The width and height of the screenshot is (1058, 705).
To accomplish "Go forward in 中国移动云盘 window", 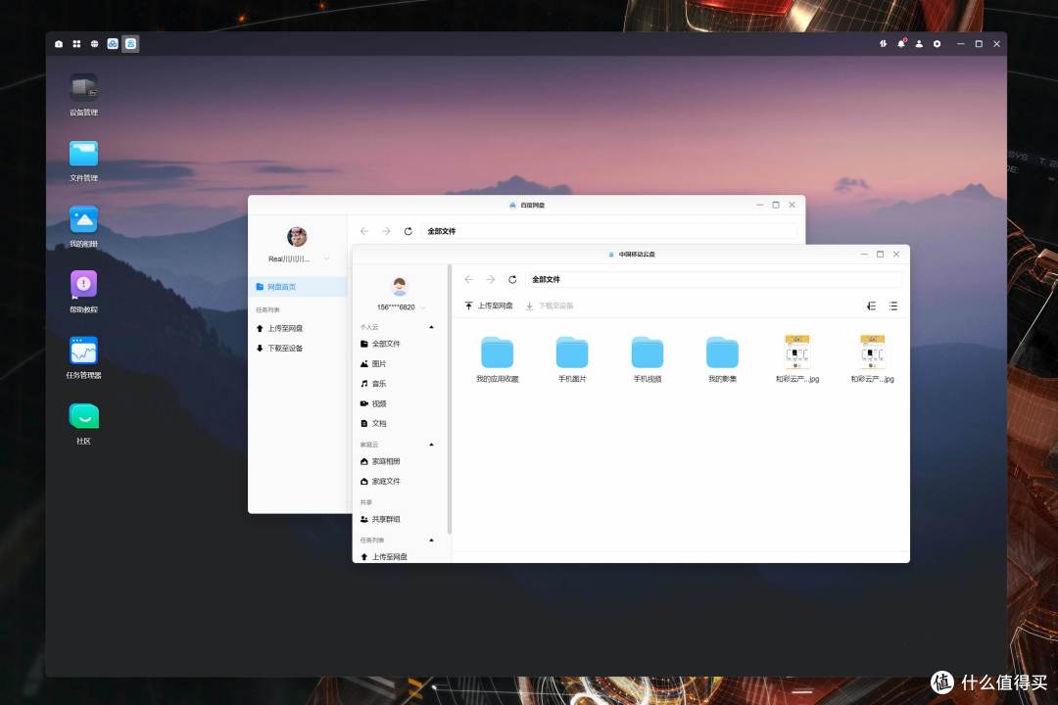I will pyautogui.click(x=491, y=279).
